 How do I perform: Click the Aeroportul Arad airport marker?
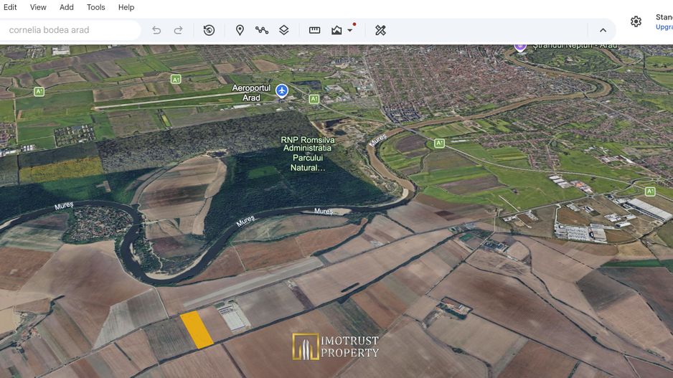[281, 91]
